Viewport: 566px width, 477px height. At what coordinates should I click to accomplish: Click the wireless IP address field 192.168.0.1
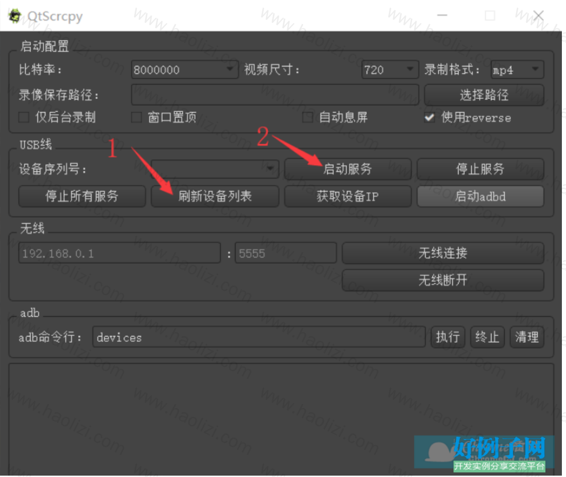119,253
